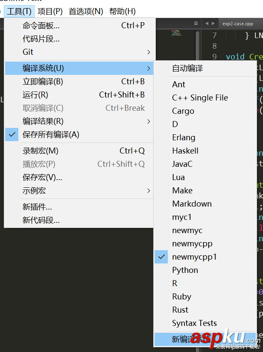263x352 pixels.
Task: Select Lua build system
Action: pyautogui.click(x=205, y=177)
